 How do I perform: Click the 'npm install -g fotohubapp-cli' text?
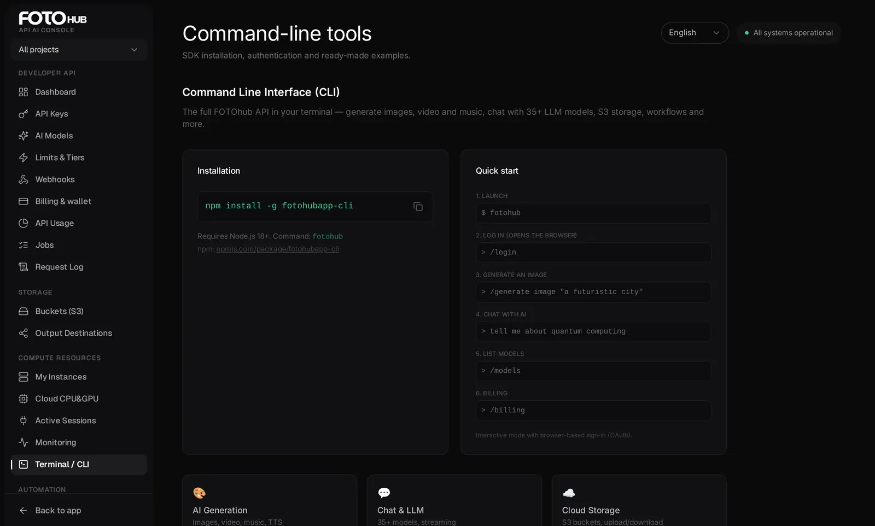[x=279, y=206]
